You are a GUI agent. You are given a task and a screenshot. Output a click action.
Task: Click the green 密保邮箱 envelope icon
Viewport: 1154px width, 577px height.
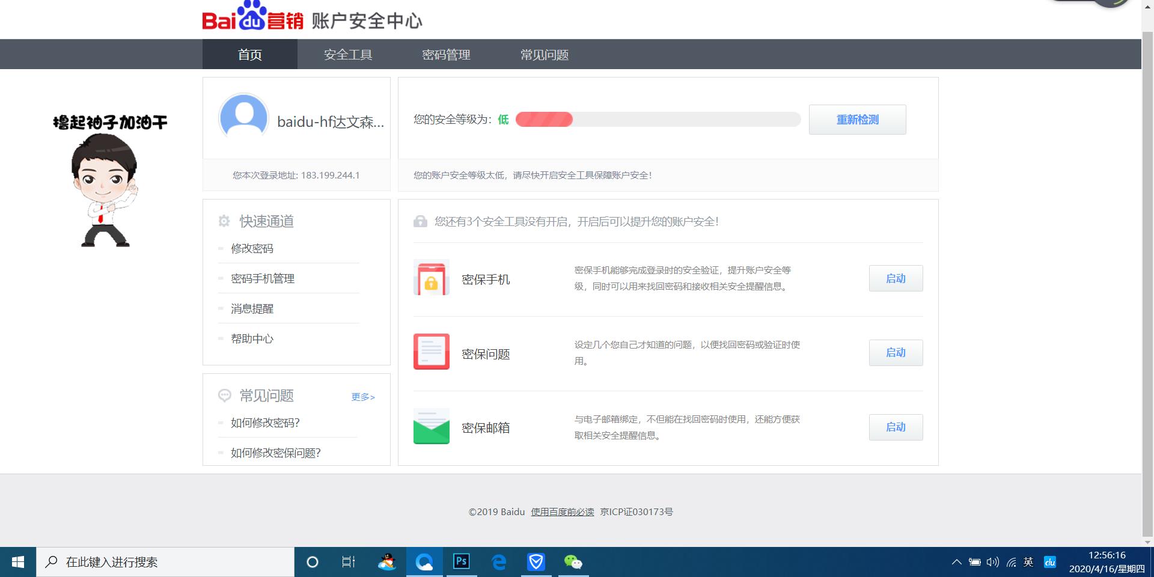(x=430, y=427)
